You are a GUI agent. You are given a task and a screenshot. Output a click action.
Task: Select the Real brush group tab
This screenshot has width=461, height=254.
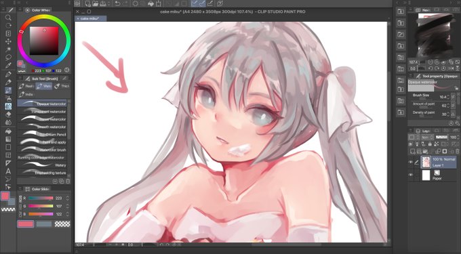tap(26, 86)
